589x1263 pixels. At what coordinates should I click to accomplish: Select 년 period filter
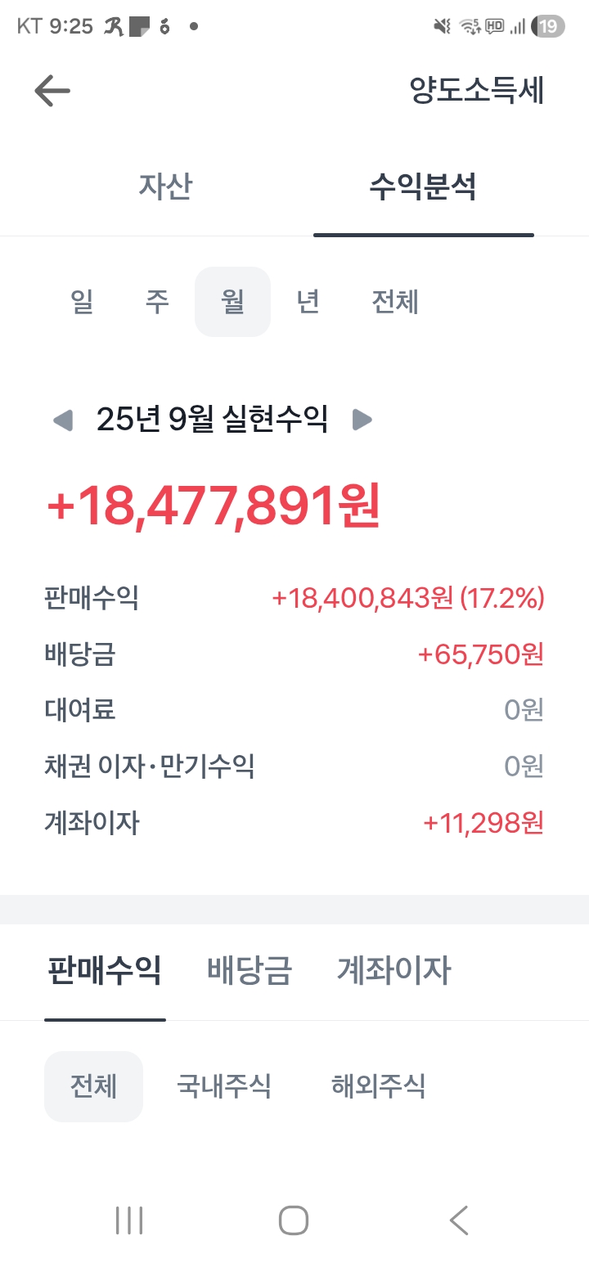308,302
